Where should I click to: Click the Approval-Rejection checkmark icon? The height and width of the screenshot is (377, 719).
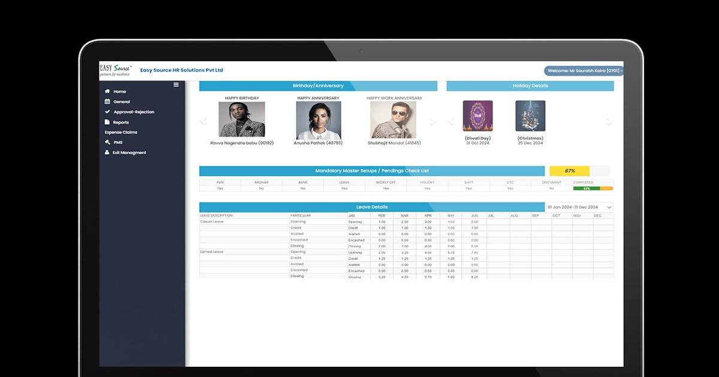[107, 112]
